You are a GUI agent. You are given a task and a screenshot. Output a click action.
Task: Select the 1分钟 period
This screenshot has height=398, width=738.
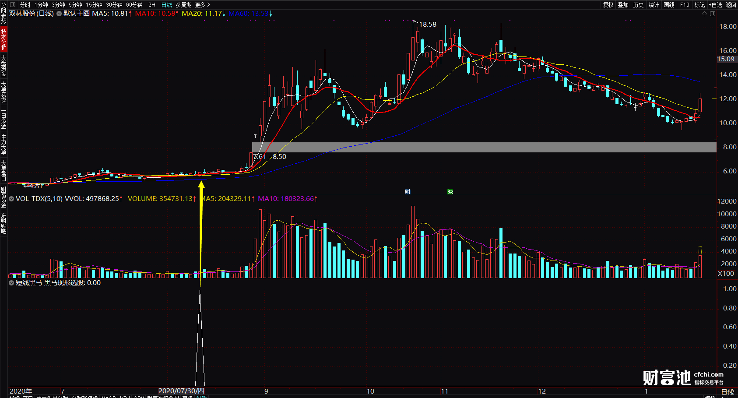click(42, 5)
